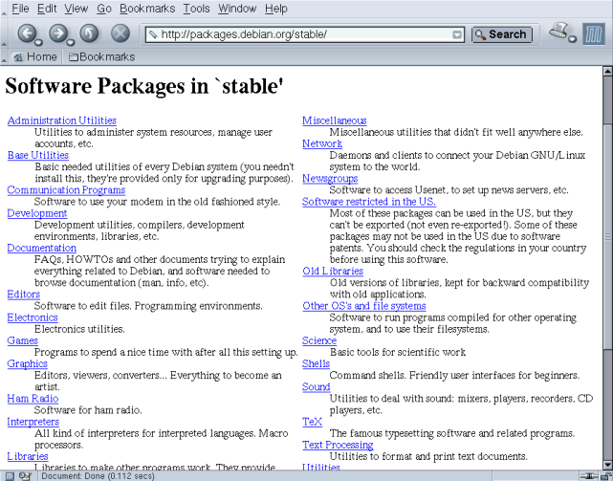The height and width of the screenshot is (481, 613).
Task: Open the Documentation link
Action: (42, 249)
